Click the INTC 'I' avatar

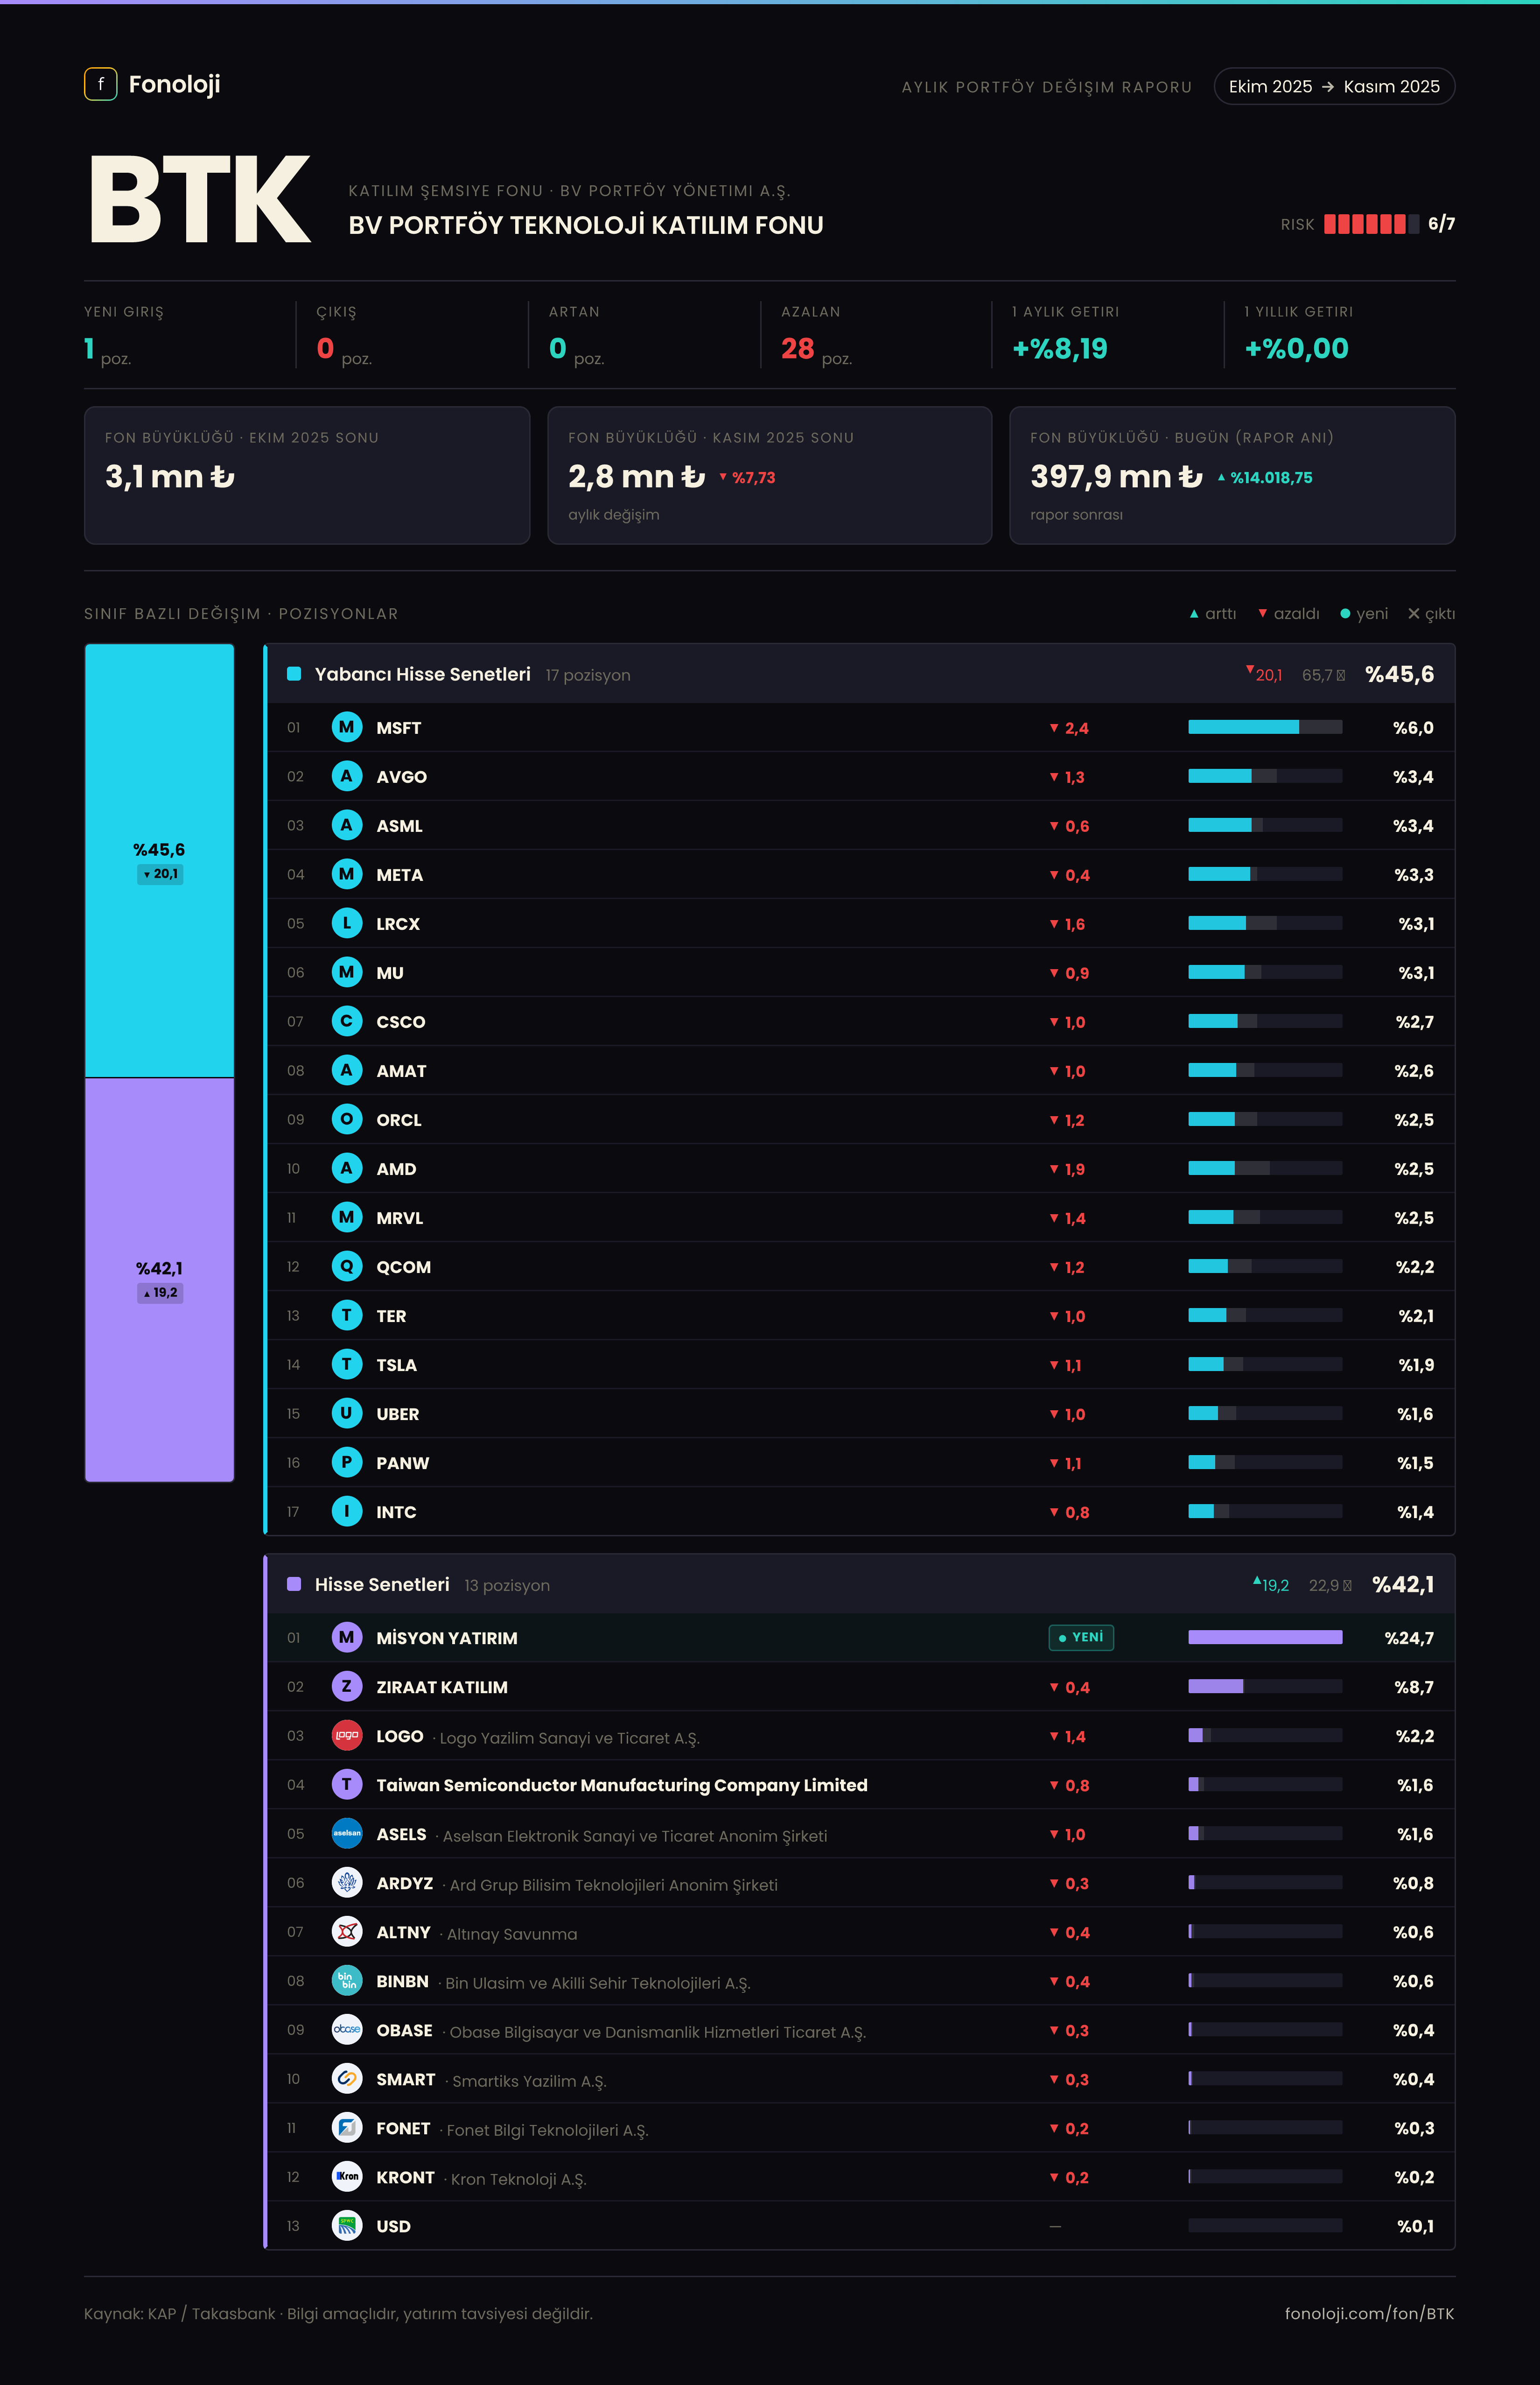click(347, 1512)
